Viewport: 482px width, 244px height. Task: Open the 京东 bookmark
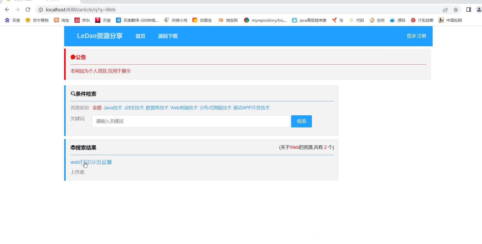pos(82,20)
